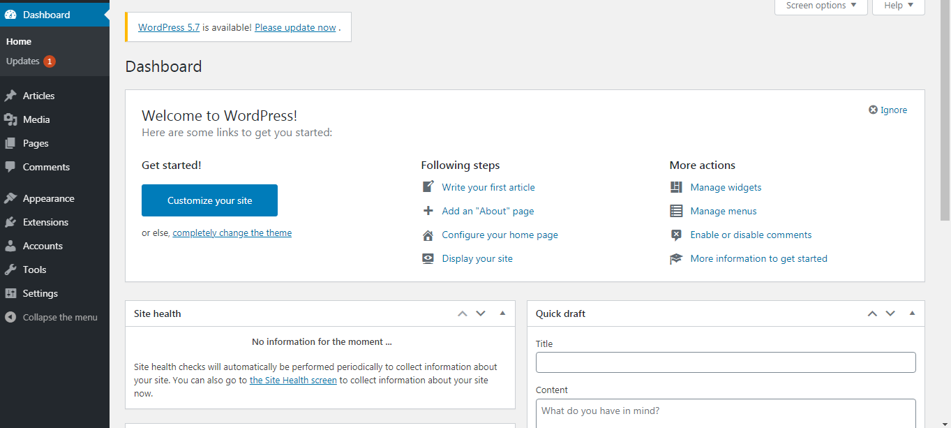Click the Accounts person icon
The width and height of the screenshot is (951, 428).
point(10,246)
